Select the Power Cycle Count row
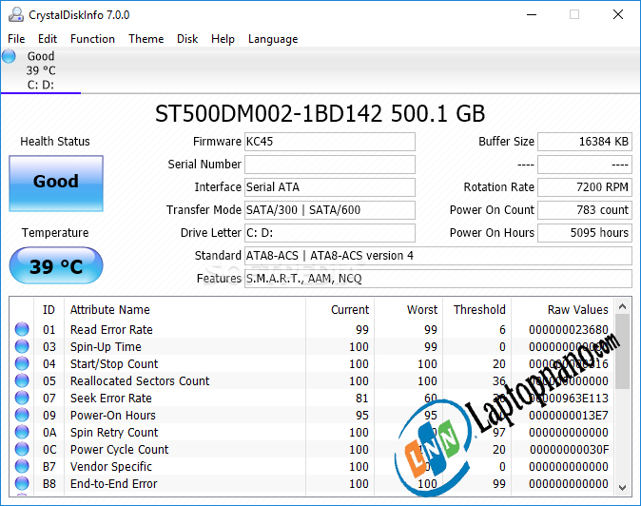Screen dimensions: 641x506 (312, 450)
